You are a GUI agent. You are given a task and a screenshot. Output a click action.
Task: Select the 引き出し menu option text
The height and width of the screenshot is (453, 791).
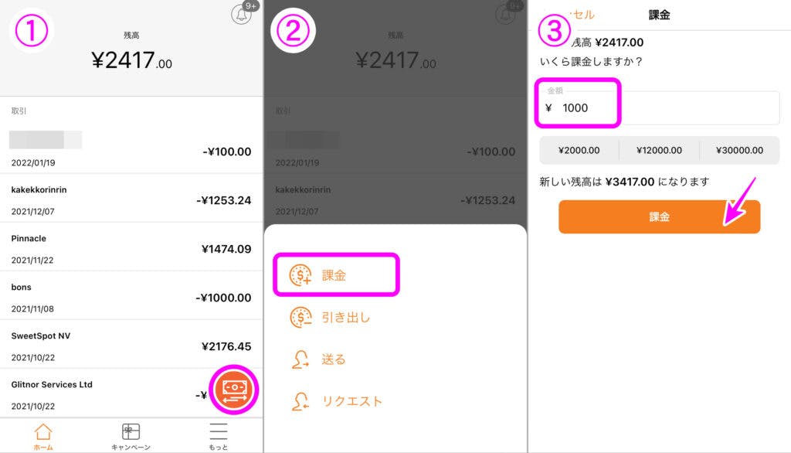pos(346,317)
